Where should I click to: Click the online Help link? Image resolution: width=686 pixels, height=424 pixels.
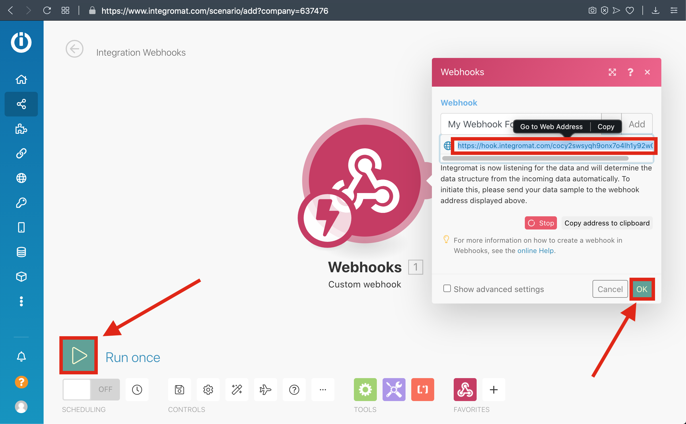click(535, 250)
